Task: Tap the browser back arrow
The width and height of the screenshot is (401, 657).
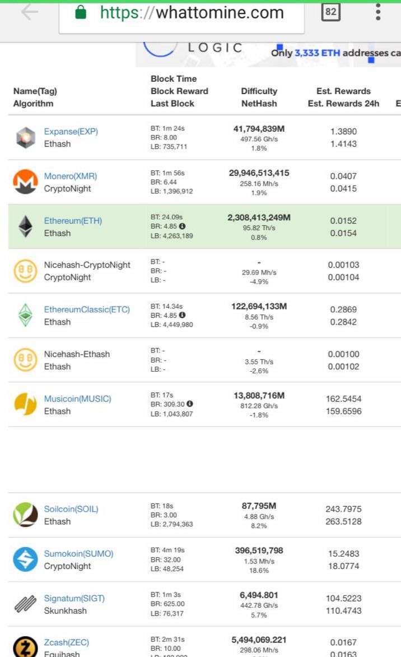Action: 30,12
